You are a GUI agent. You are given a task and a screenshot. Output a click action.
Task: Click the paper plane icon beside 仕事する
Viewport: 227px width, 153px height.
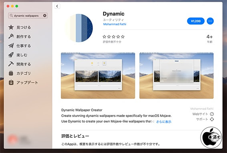pyautogui.click(x=11, y=46)
